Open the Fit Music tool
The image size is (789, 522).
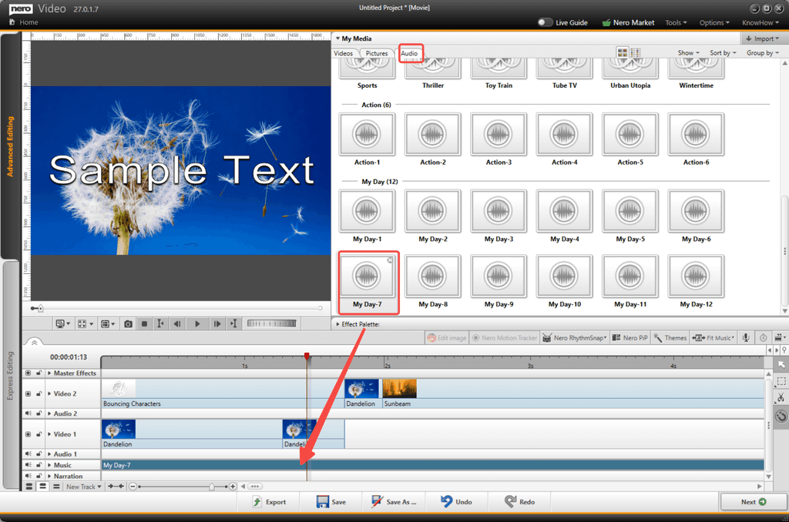pyautogui.click(x=713, y=337)
